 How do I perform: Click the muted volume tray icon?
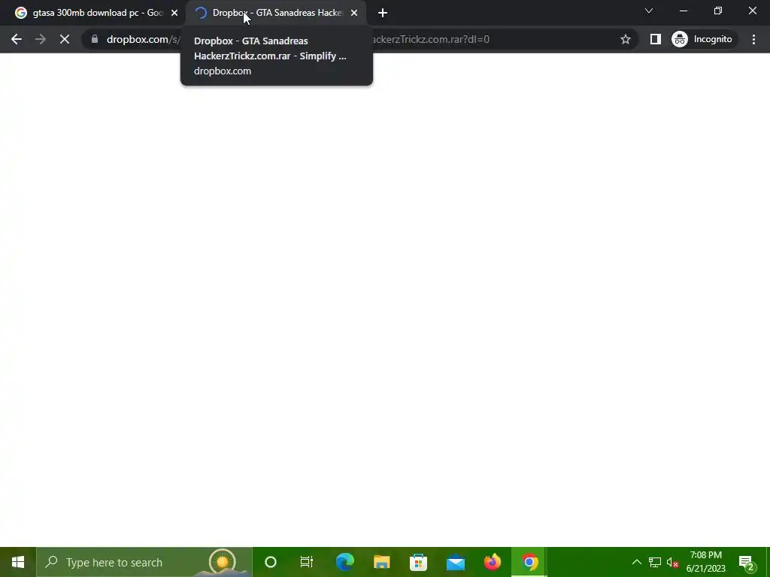pyautogui.click(x=672, y=562)
